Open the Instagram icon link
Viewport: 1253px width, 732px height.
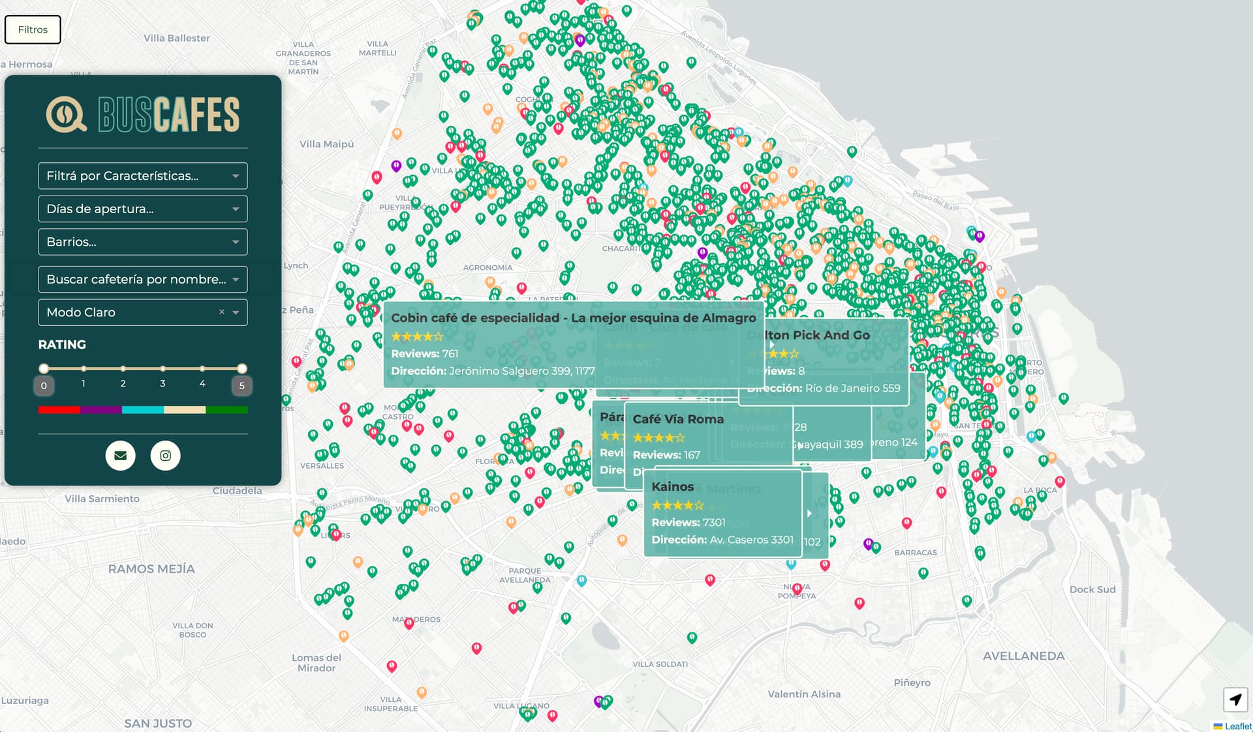[166, 456]
